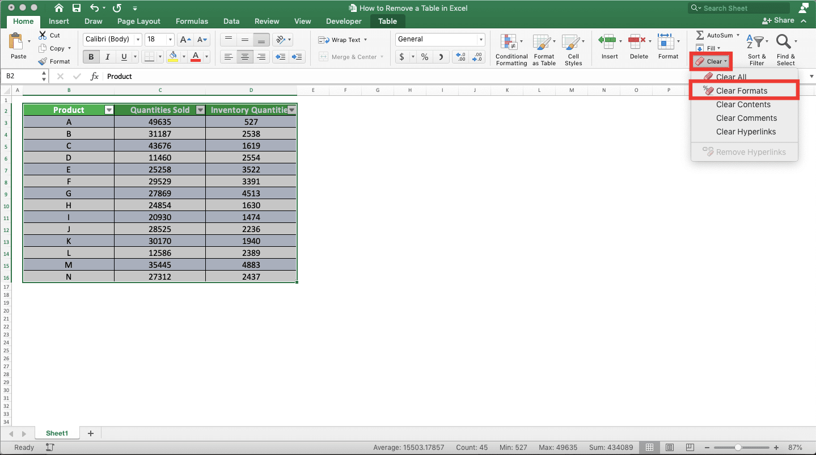Screen dimensions: 816x455
Task: Click the Insert cells icon
Action: point(607,41)
